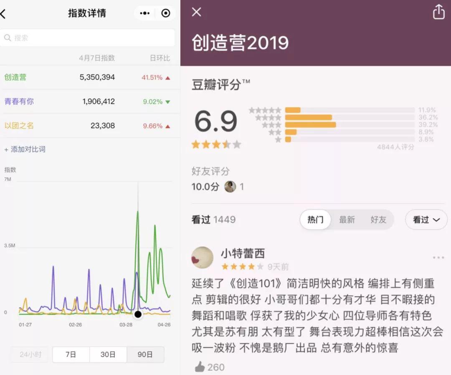Viewport: 451px width, 375px height.
Task: Click the magnifier search icon
Action: (8, 38)
